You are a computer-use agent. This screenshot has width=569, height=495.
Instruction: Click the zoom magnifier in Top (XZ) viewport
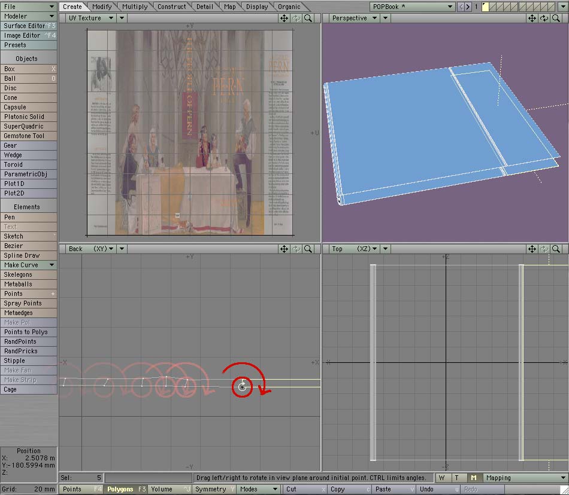(x=556, y=249)
